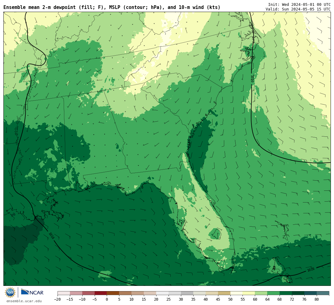
Task: Pick the khaki swatch between 45 and 50
Action: (224, 293)
